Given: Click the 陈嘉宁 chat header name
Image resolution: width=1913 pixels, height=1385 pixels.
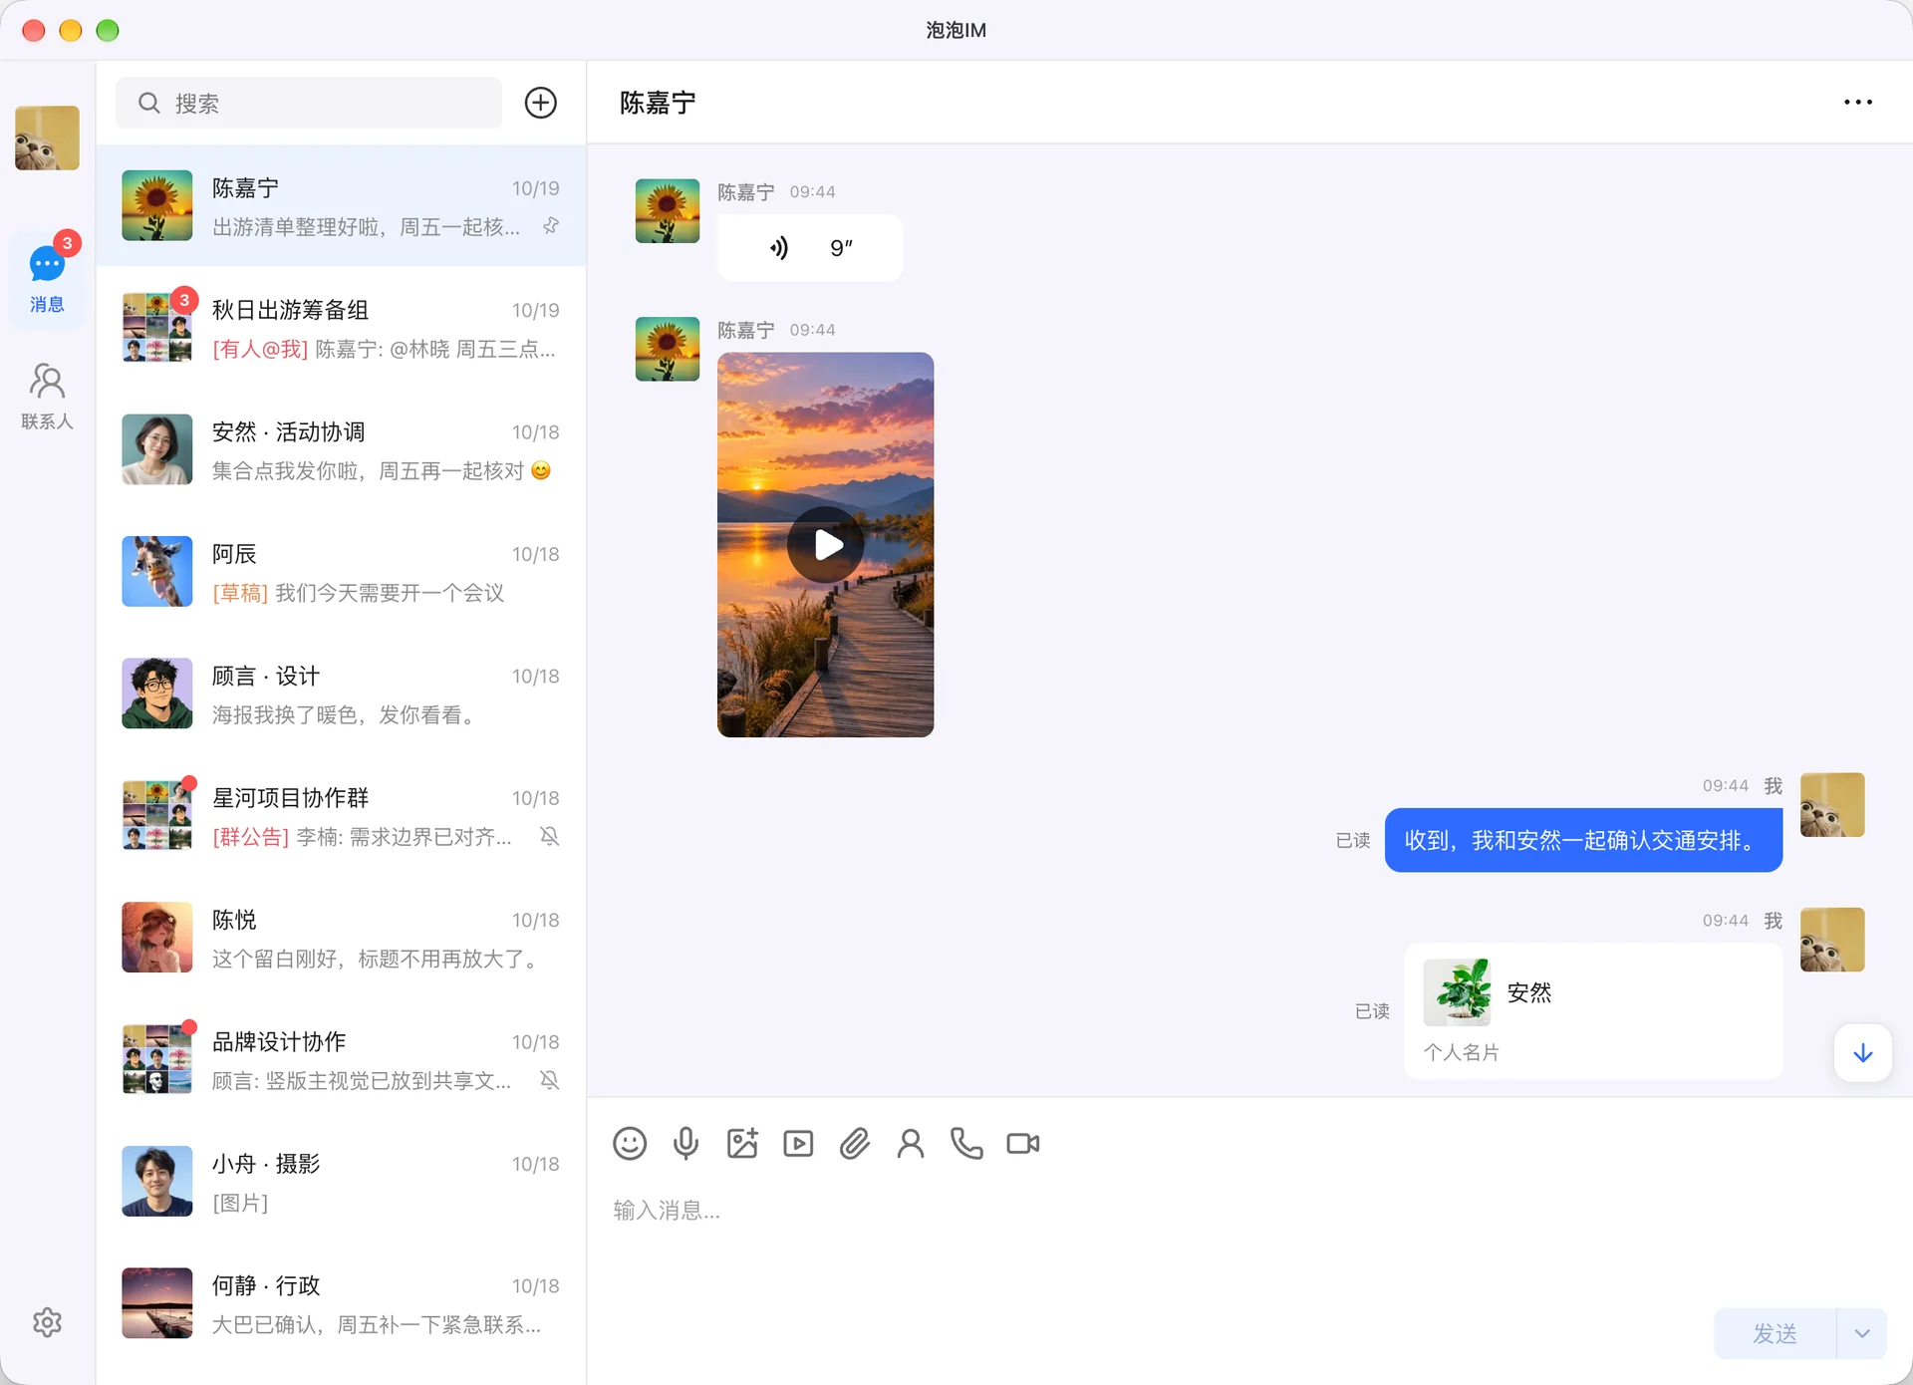Looking at the screenshot, I should tap(658, 103).
